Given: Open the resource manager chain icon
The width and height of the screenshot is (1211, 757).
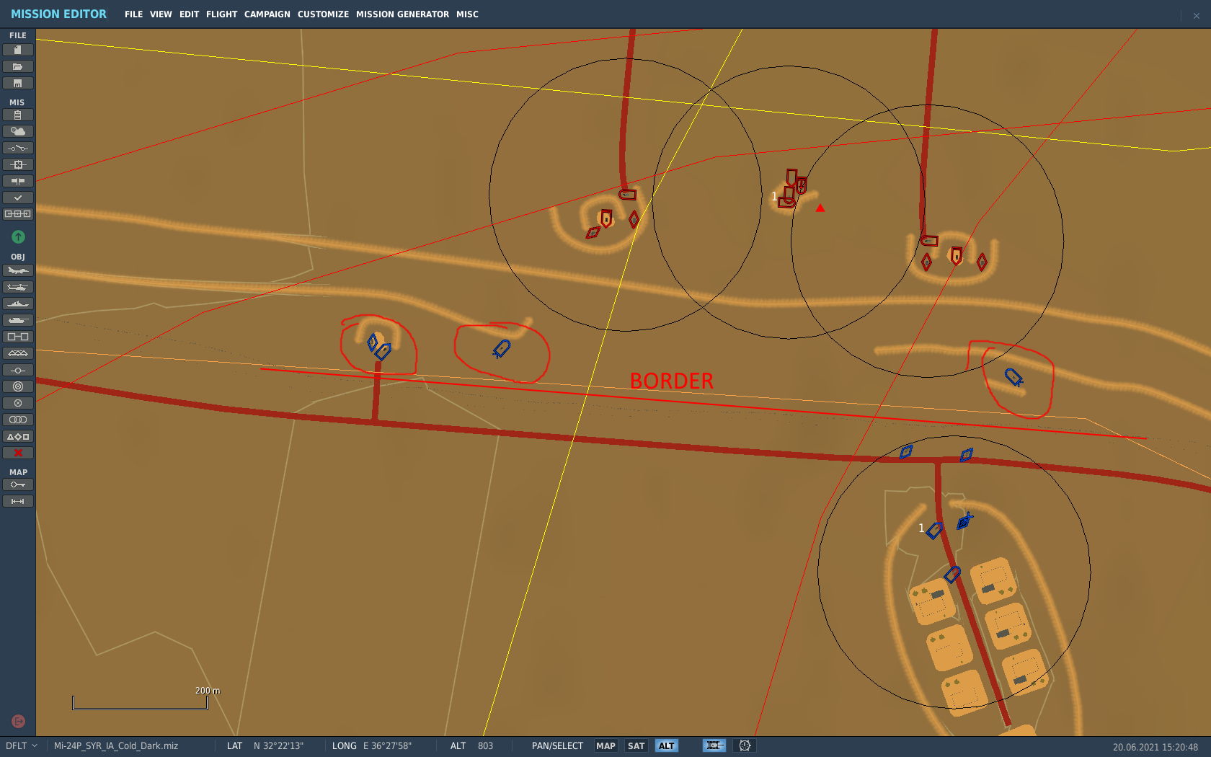Looking at the screenshot, I should [x=18, y=214].
